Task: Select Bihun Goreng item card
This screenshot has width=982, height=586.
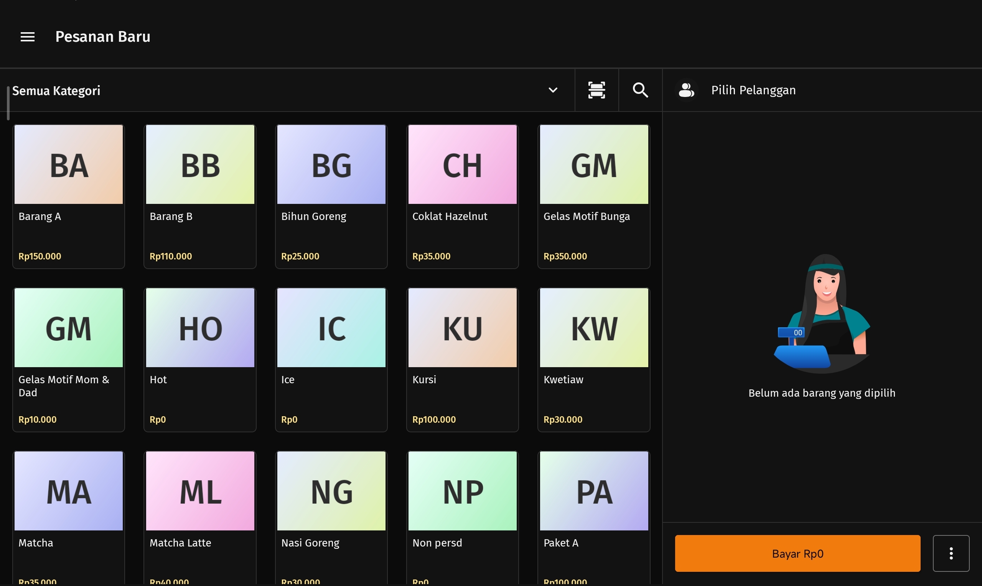Action: point(331,196)
